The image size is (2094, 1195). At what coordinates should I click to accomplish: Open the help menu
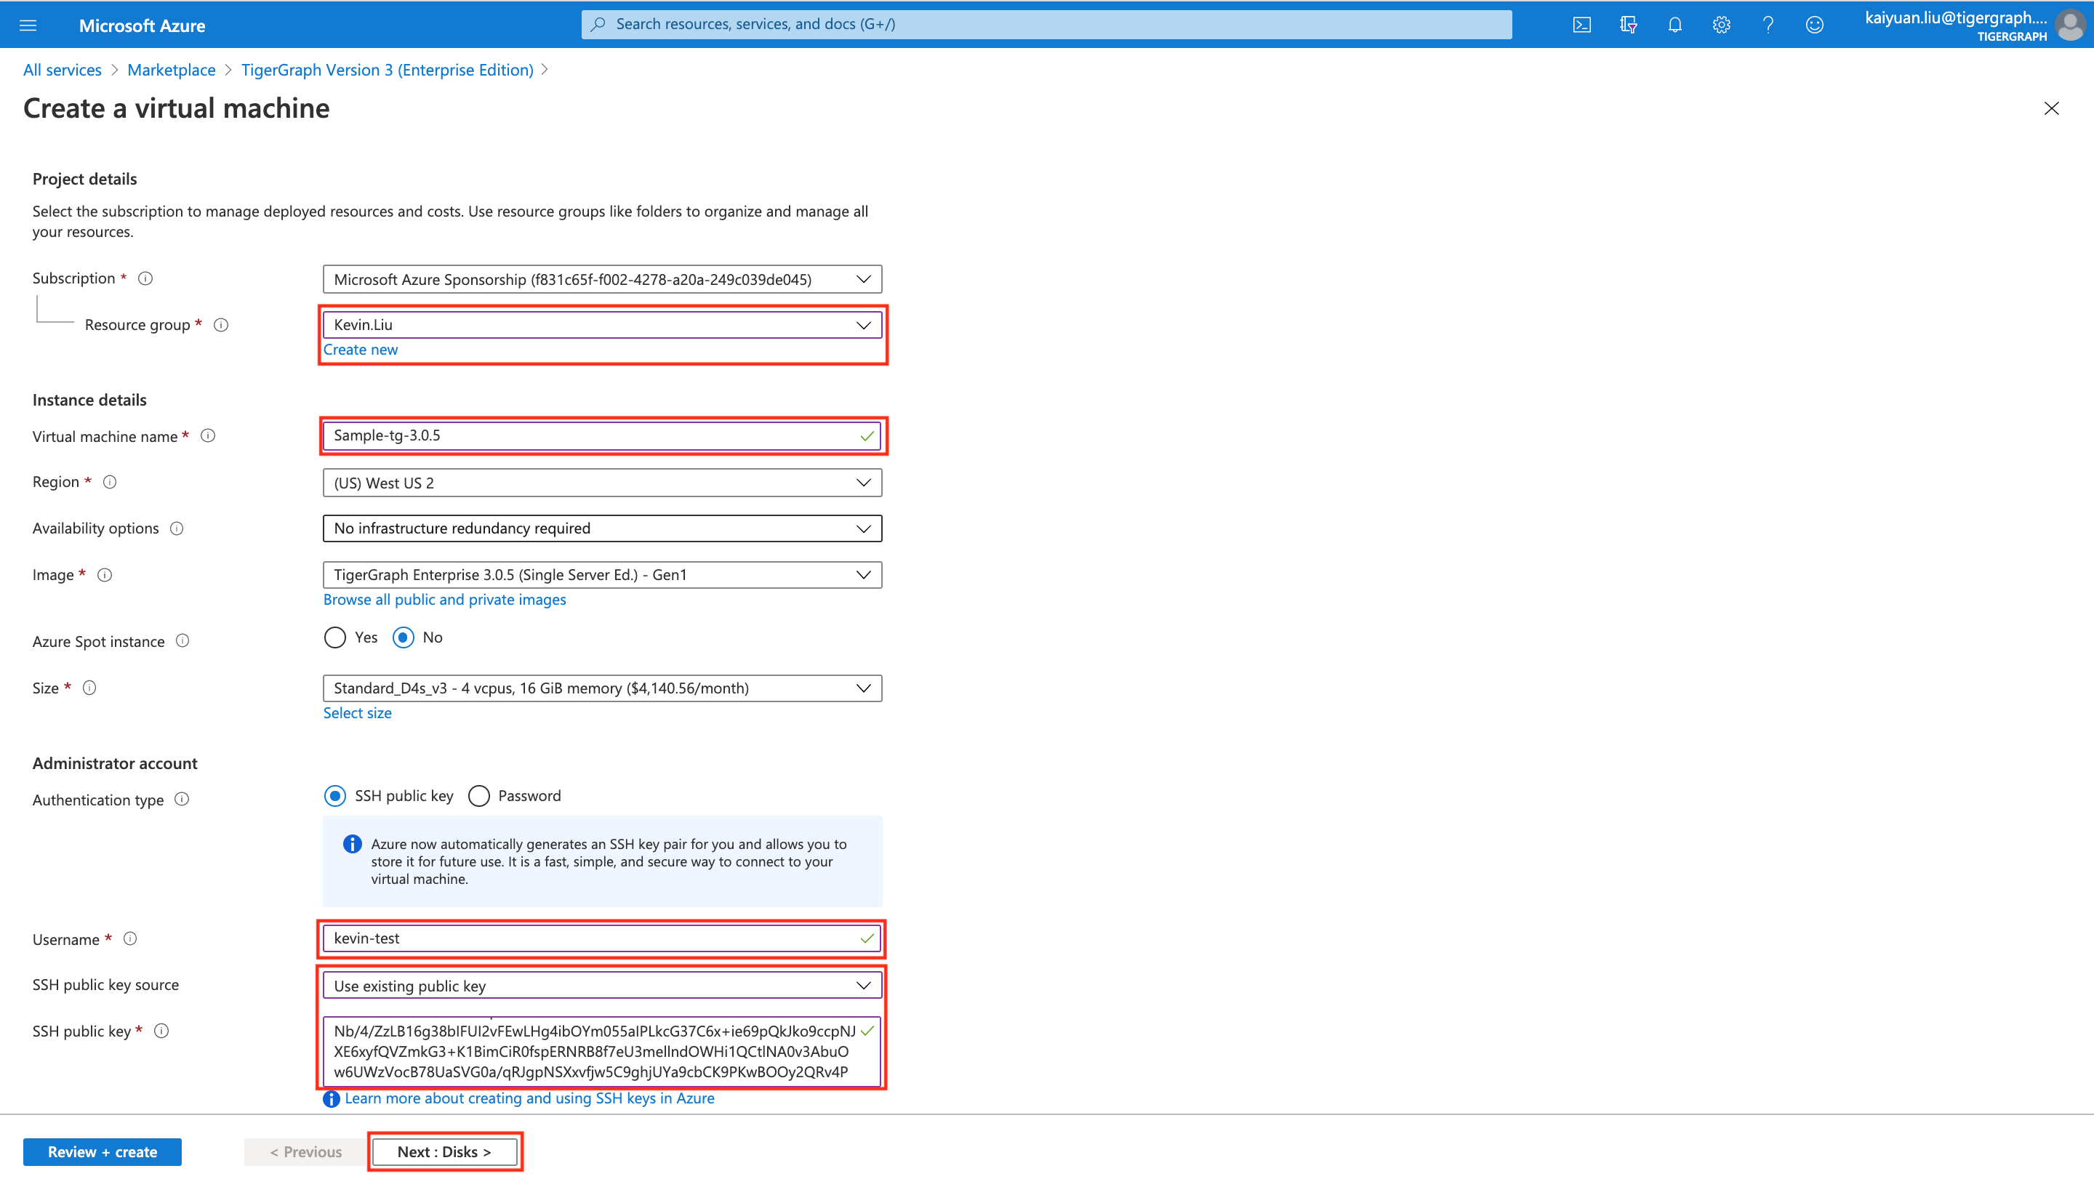pyautogui.click(x=1768, y=24)
